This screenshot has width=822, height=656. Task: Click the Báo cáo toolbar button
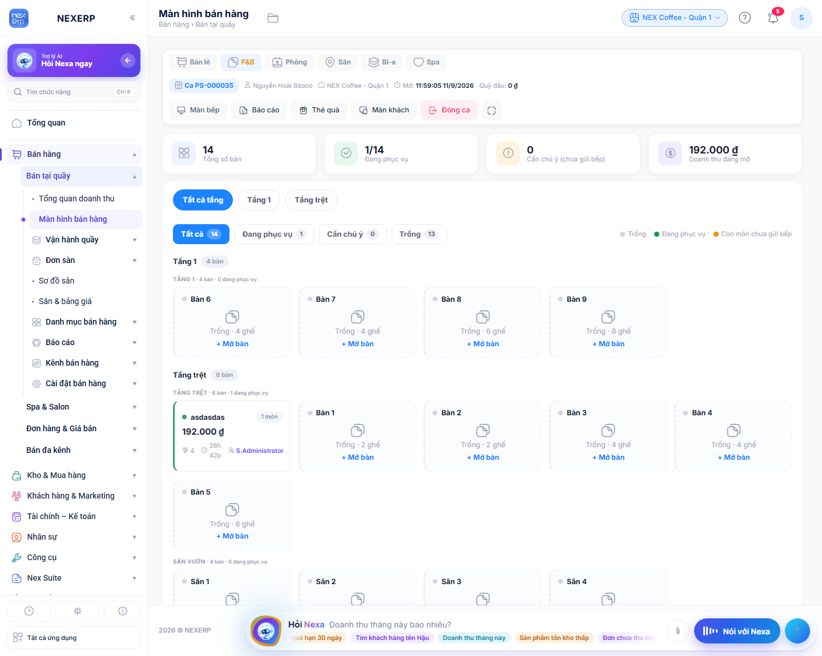(x=259, y=110)
